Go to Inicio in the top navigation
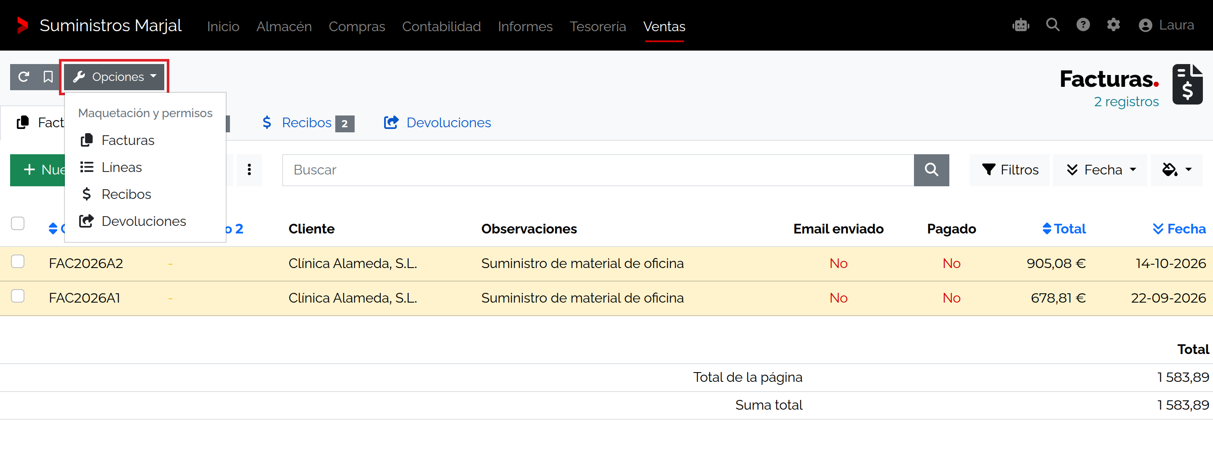Image resolution: width=1213 pixels, height=472 pixels. [x=223, y=27]
